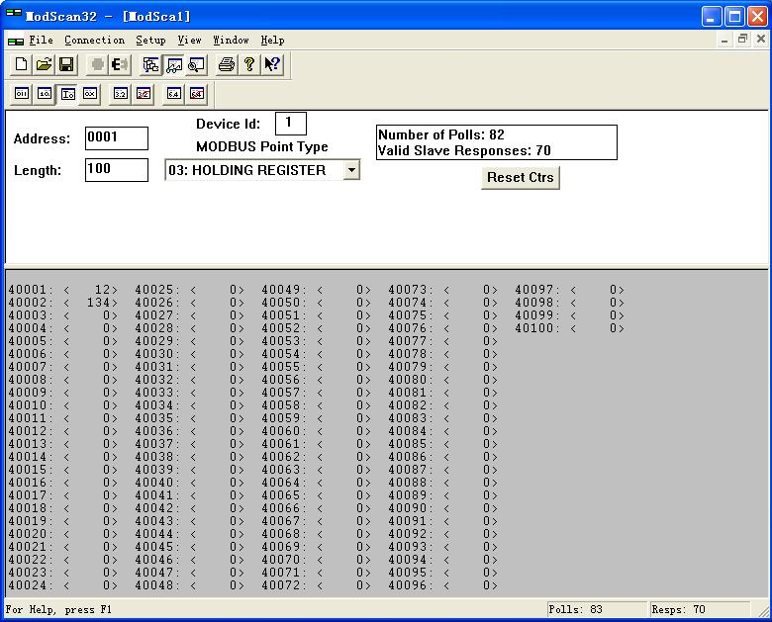Activate context help arrow-question icon
The height and width of the screenshot is (622, 772).
pos(272,64)
